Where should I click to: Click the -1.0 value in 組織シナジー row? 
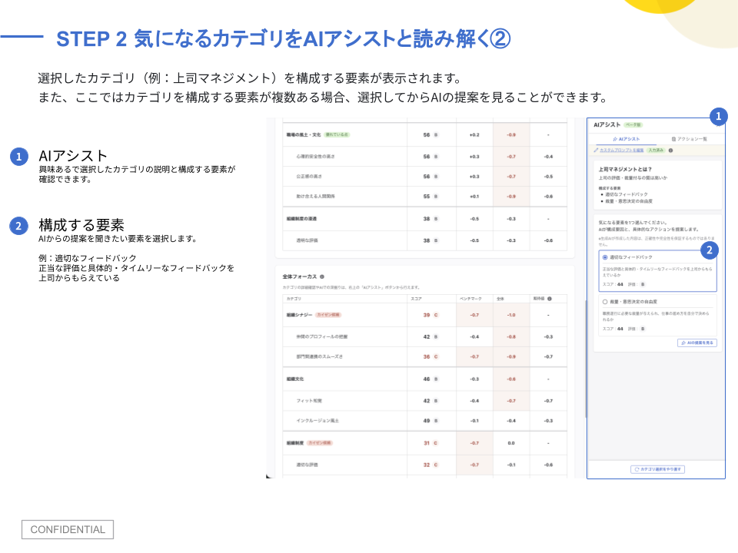tap(511, 315)
